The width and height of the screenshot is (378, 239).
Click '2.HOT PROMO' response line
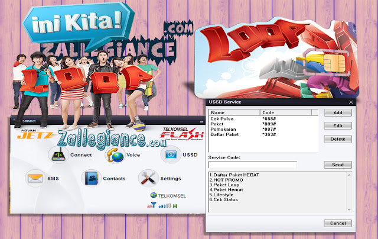(x=226, y=180)
